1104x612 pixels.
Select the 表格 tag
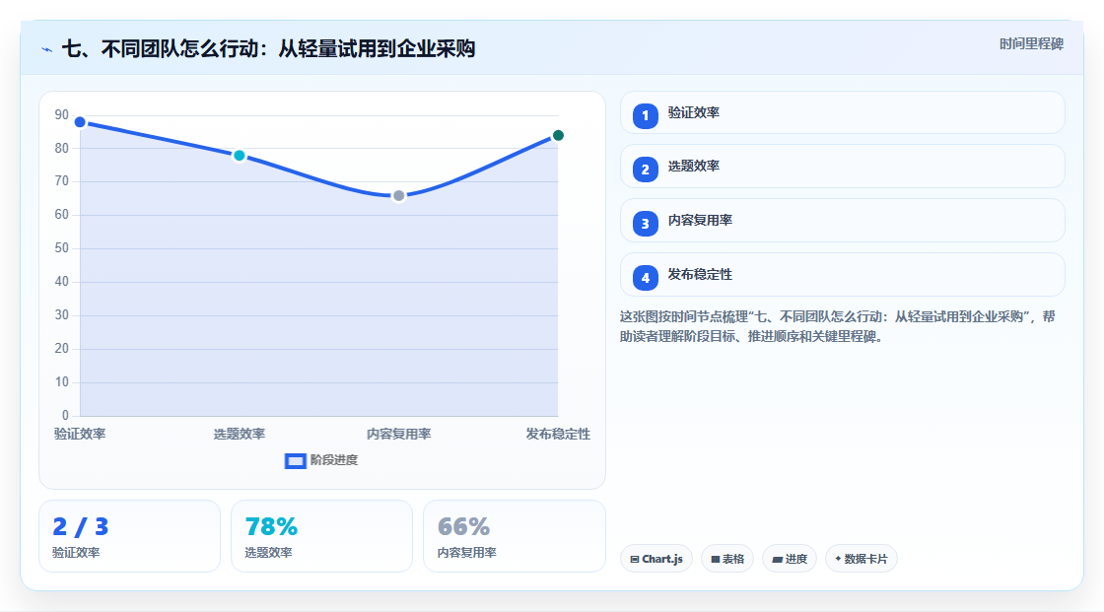point(727,559)
